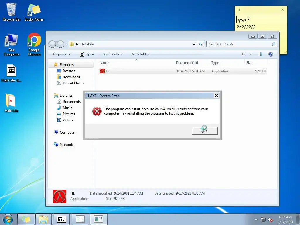Click the search magnifier icon
Screen dimensions: 300x225
point(273,44)
